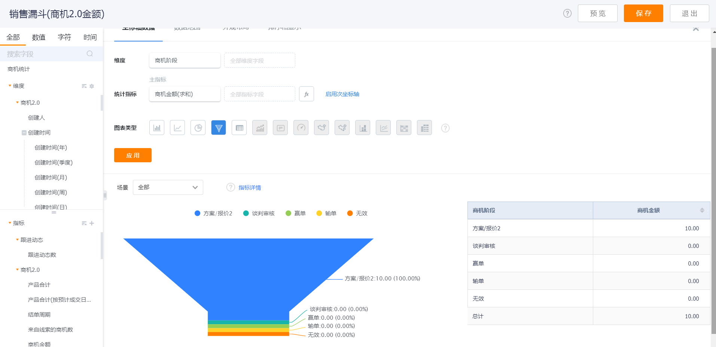Click the 预览 button

pos(598,13)
